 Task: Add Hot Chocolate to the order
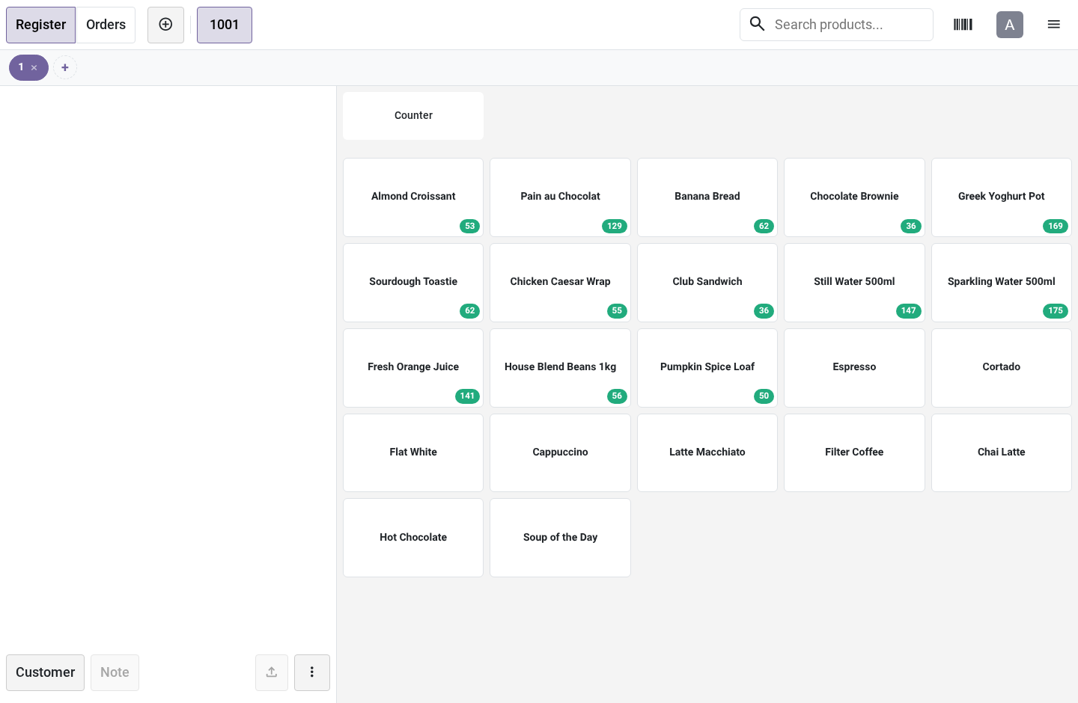click(413, 538)
